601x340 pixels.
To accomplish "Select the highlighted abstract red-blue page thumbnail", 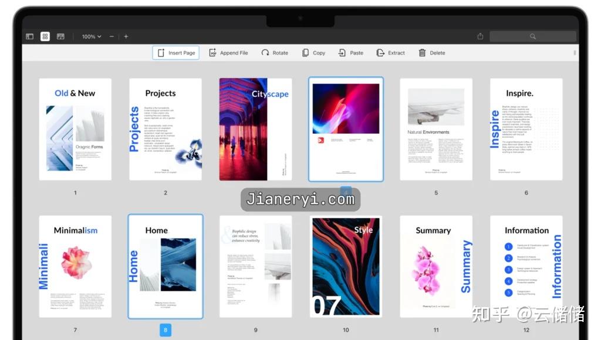I will point(346,130).
